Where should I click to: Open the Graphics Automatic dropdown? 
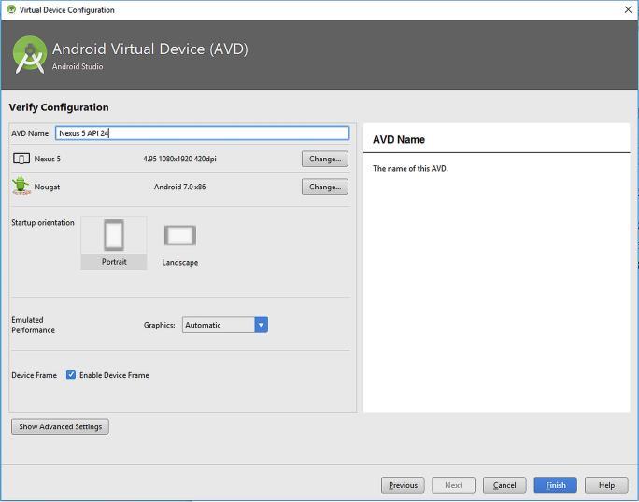(x=225, y=325)
